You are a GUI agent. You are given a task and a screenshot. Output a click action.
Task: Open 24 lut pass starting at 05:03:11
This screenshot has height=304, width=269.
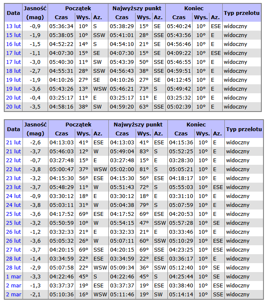tap(13, 205)
